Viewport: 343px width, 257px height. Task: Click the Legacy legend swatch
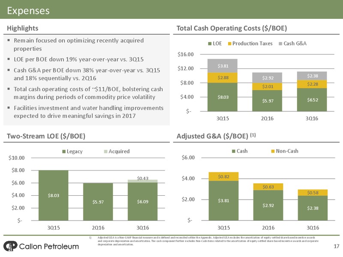point(64,152)
